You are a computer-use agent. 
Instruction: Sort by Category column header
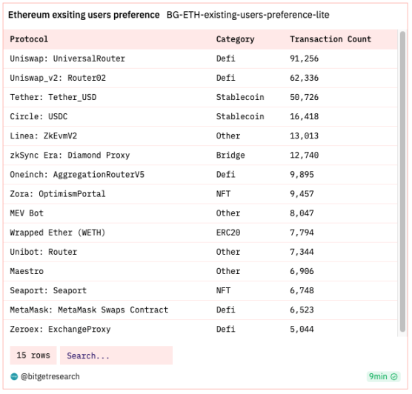click(x=235, y=39)
